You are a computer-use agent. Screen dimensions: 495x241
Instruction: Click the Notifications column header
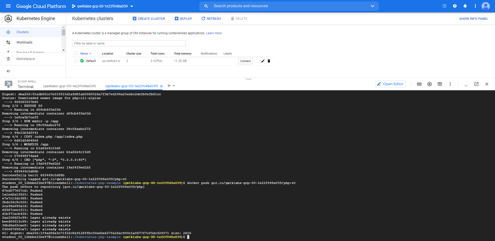coord(209,53)
